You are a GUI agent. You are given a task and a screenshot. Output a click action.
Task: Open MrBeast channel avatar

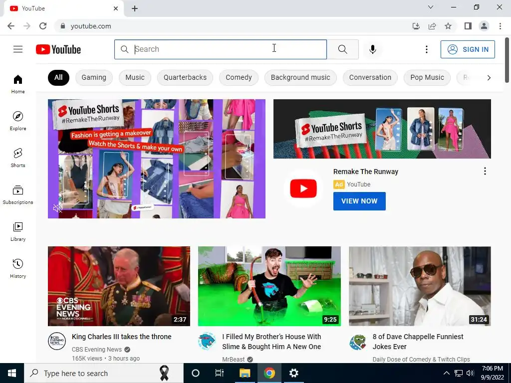[207, 341]
